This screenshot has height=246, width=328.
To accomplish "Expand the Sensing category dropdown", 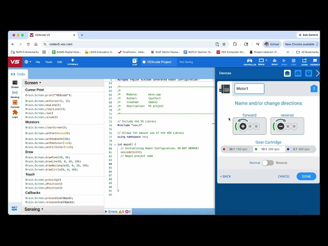I will click(x=34, y=209).
